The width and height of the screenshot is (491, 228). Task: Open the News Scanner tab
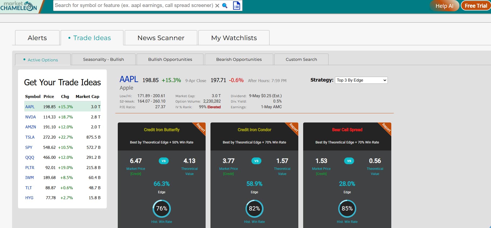coord(161,38)
